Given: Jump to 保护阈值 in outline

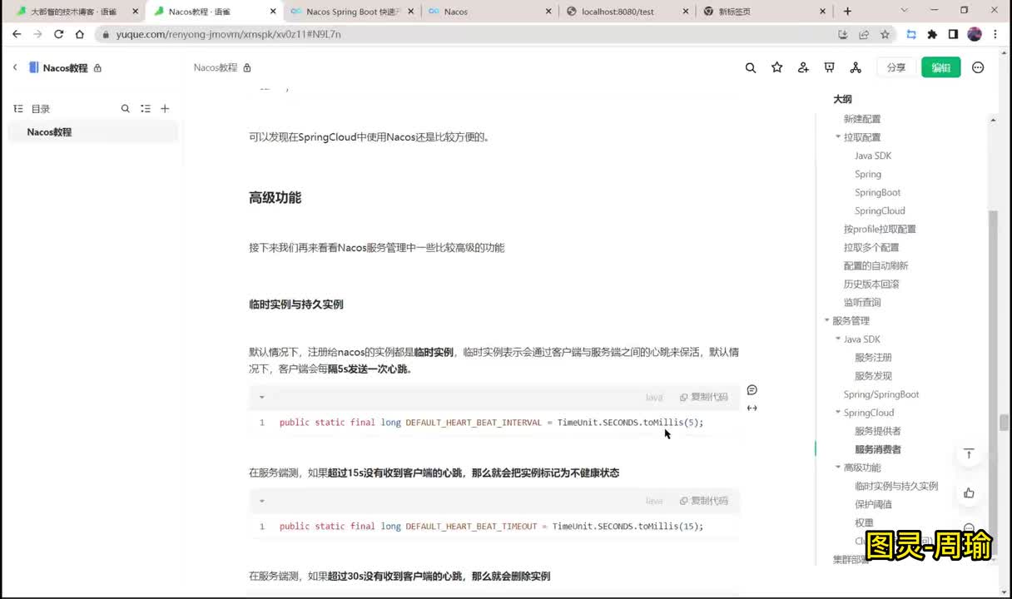Looking at the screenshot, I should (873, 504).
